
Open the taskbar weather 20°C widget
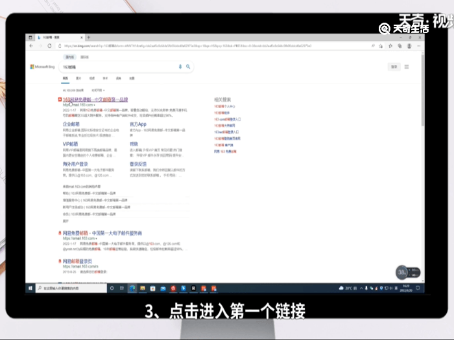(x=348, y=288)
